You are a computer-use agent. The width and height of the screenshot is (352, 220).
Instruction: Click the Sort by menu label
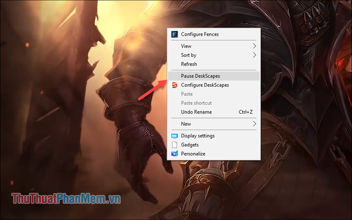tap(189, 55)
